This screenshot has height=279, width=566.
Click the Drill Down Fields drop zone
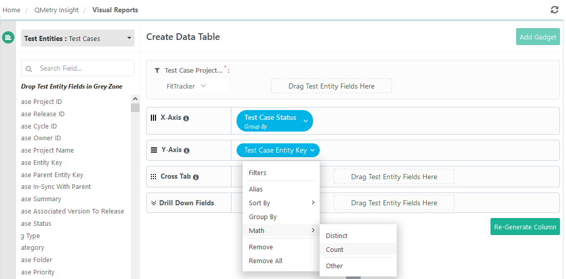394,203
